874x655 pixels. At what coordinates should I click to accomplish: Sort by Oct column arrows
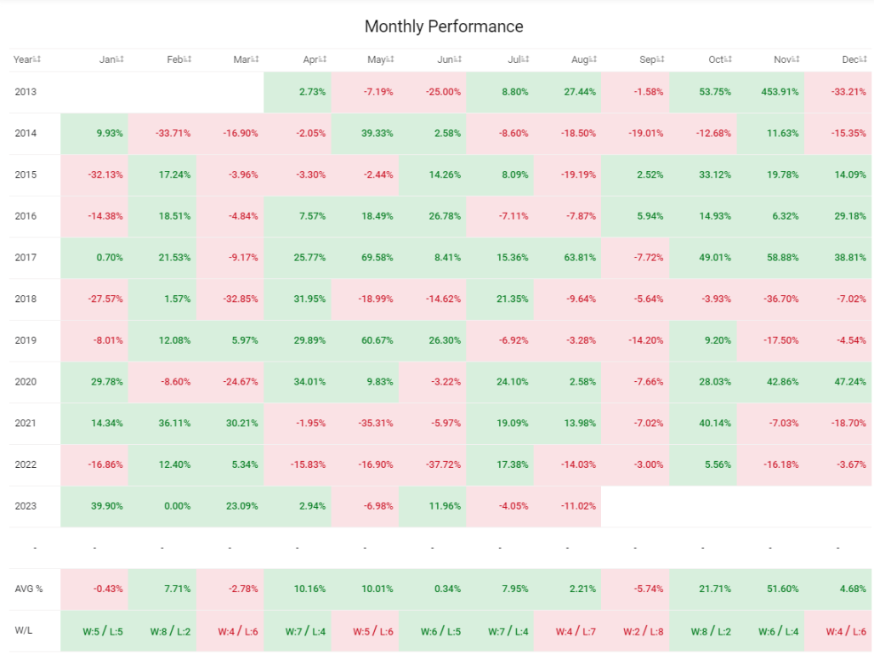pos(728,60)
